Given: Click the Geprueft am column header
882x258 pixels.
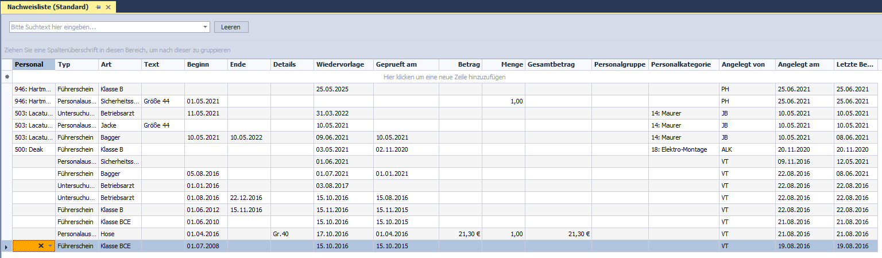Looking at the screenshot, I should tap(405, 64).
